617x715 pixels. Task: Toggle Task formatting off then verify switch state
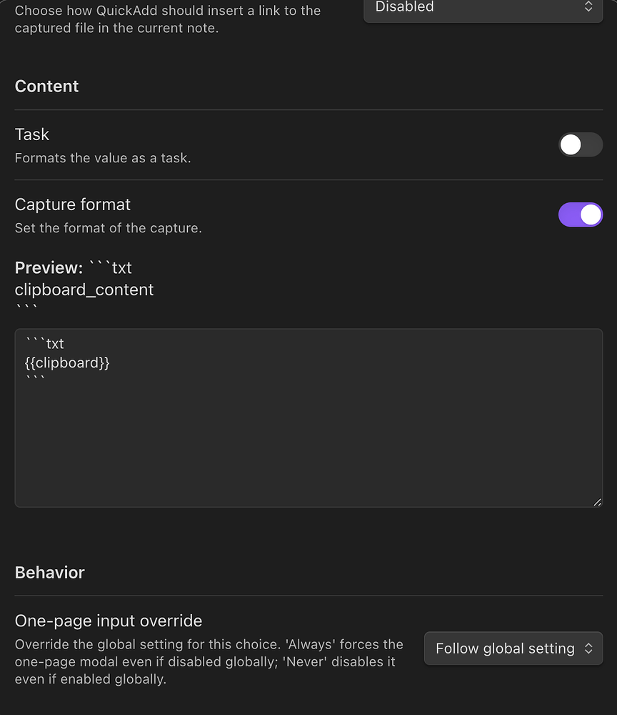[581, 144]
